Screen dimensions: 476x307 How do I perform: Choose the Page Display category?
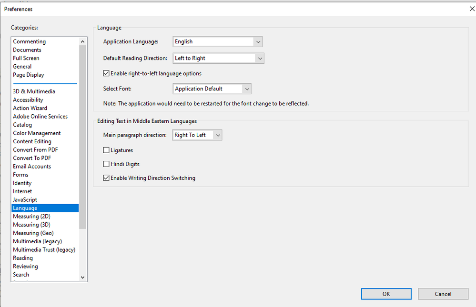coord(29,75)
